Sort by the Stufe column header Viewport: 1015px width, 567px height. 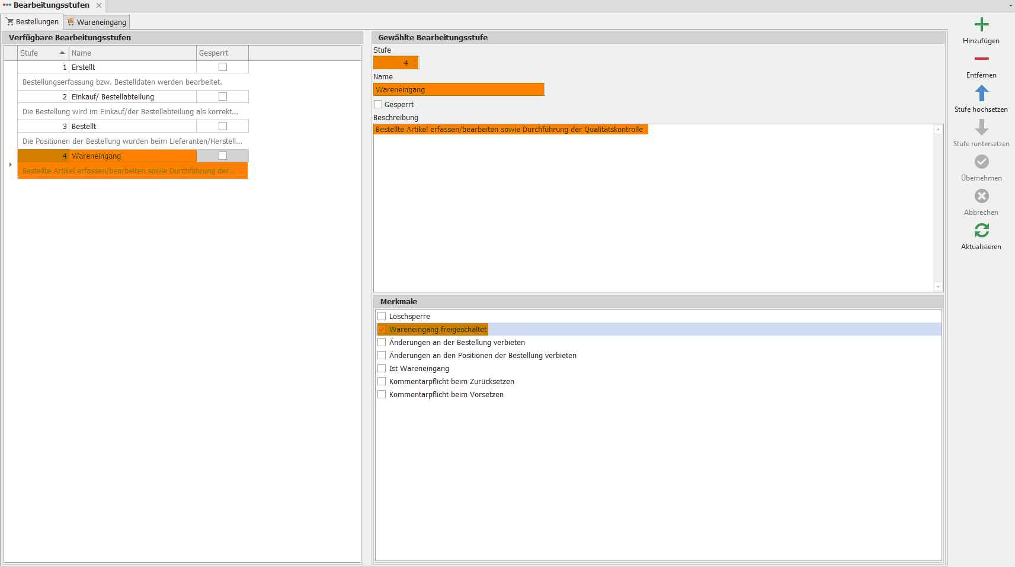tap(41, 53)
